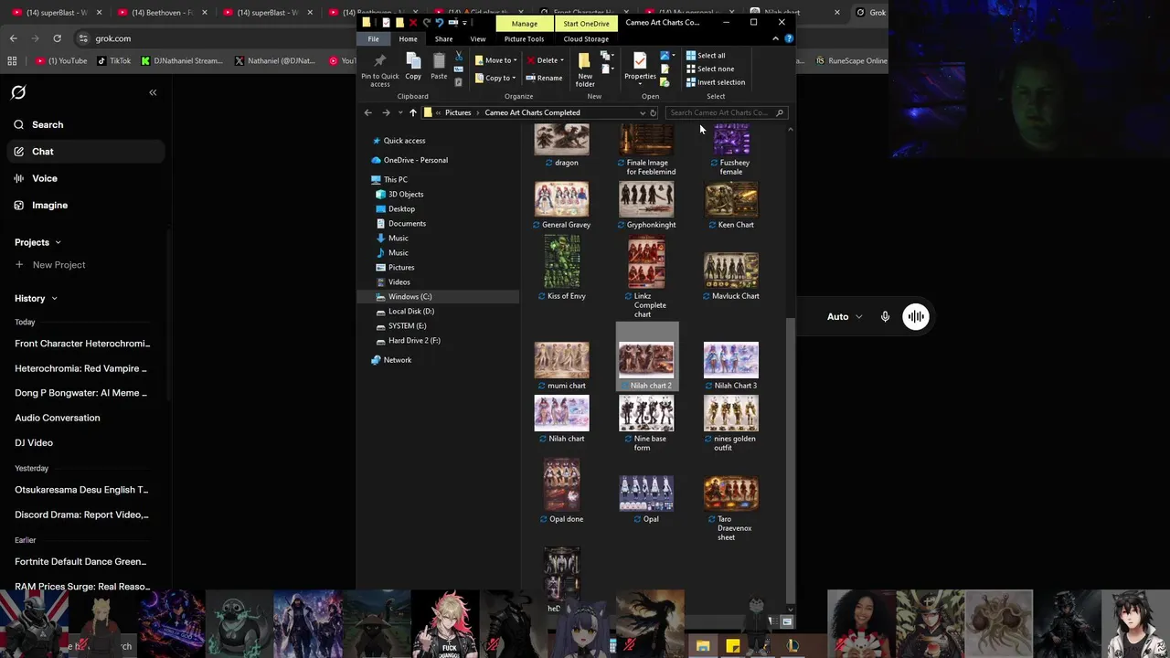Click Explorer Up one level arrow
Viewport: 1170px width, 658px height.
click(413, 112)
